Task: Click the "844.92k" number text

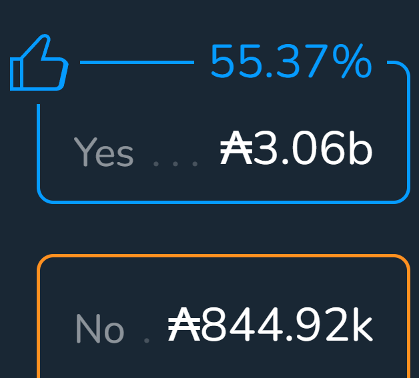Action: (x=287, y=327)
